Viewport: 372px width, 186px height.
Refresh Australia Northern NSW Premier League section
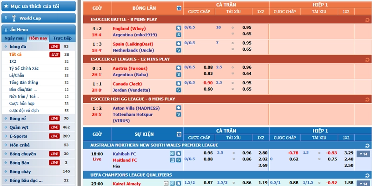(367, 146)
